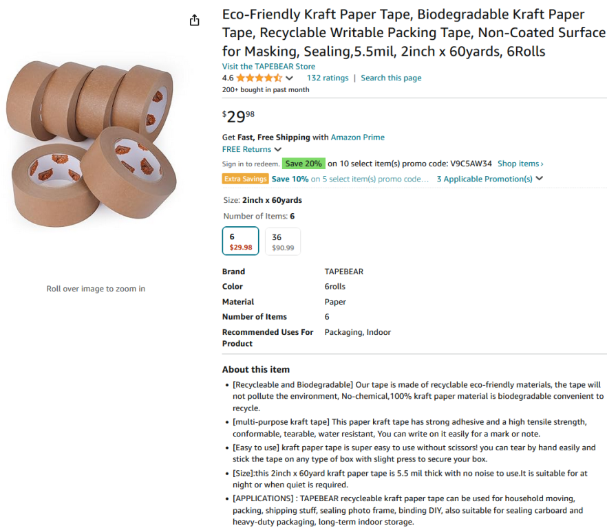The height and width of the screenshot is (528, 607).
Task: Click the Save 20% green badge
Action: coord(303,164)
